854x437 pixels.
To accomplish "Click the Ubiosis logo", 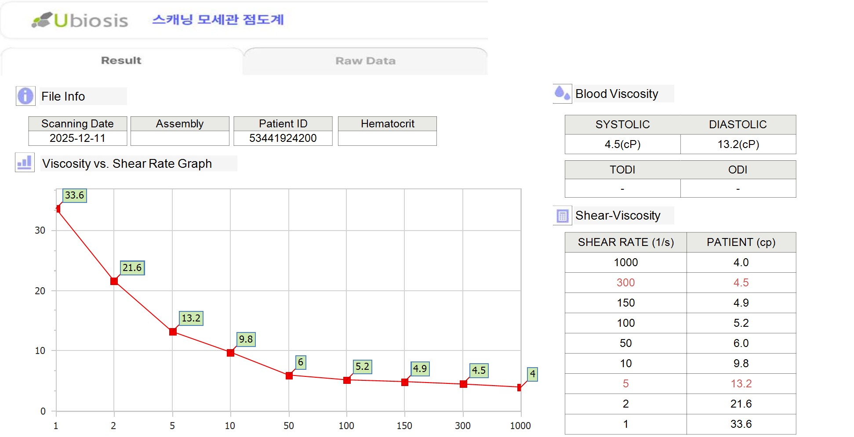I will 80,20.
